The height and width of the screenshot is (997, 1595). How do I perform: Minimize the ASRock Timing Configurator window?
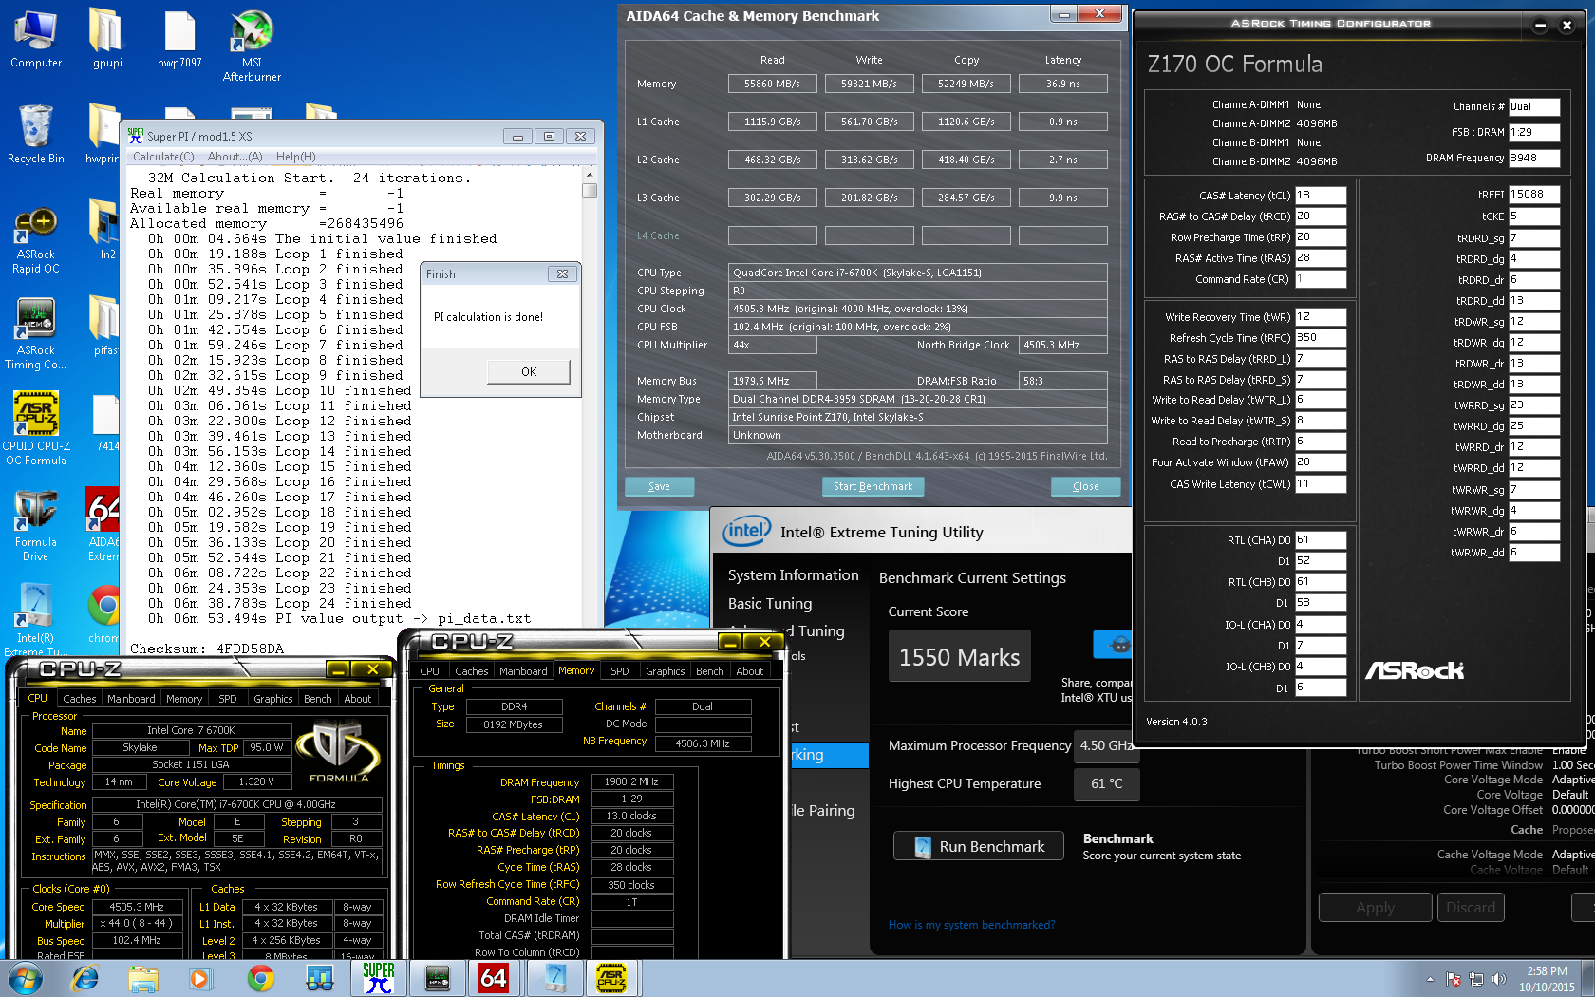pos(1540,26)
